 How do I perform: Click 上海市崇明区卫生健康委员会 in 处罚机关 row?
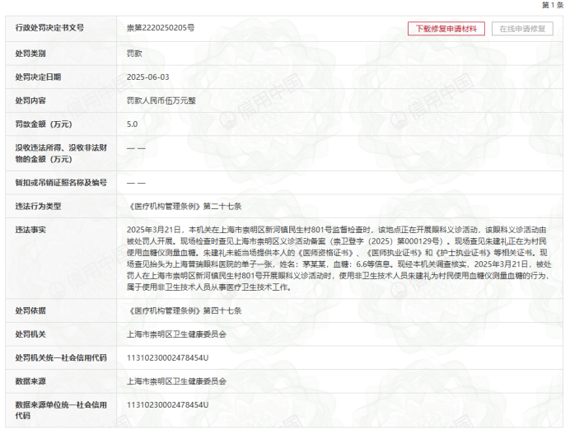click(x=176, y=334)
